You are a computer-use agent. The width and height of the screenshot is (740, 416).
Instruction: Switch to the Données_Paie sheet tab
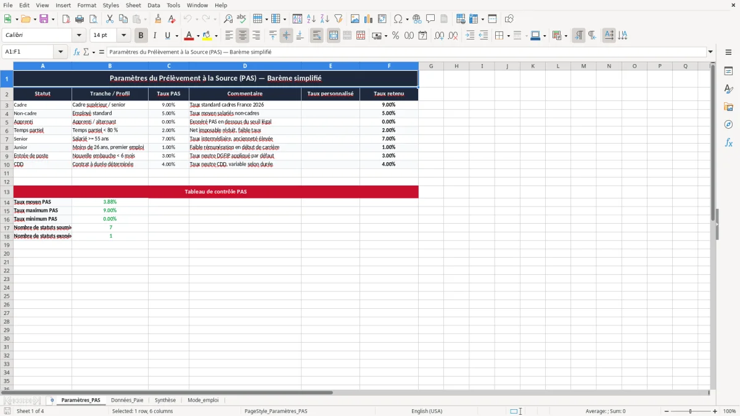pyautogui.click(x=127, y=400)
